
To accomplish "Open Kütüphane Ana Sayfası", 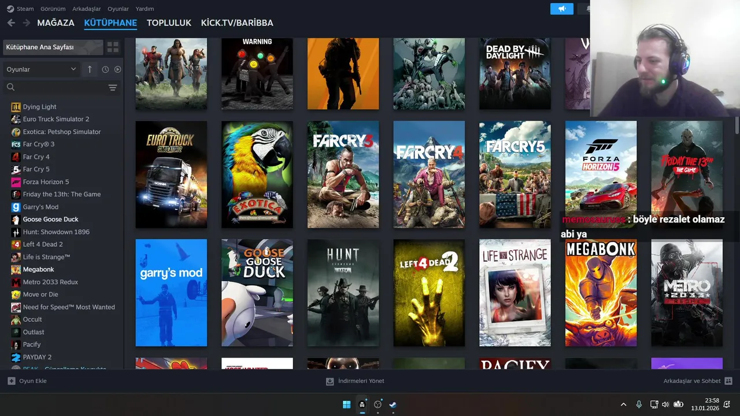I will [53, 47].
